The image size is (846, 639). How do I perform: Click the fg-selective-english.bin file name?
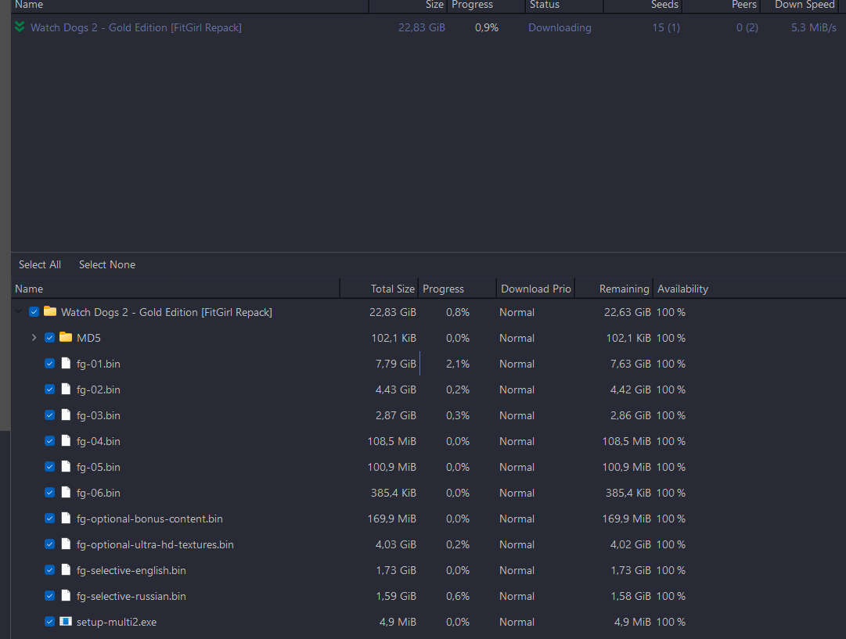(131, 570)
